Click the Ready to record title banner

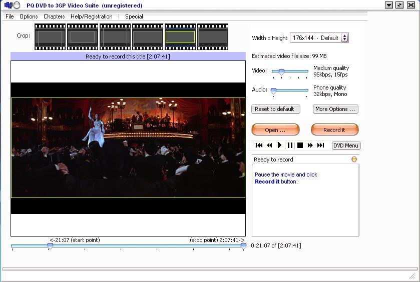pos(128,56)
